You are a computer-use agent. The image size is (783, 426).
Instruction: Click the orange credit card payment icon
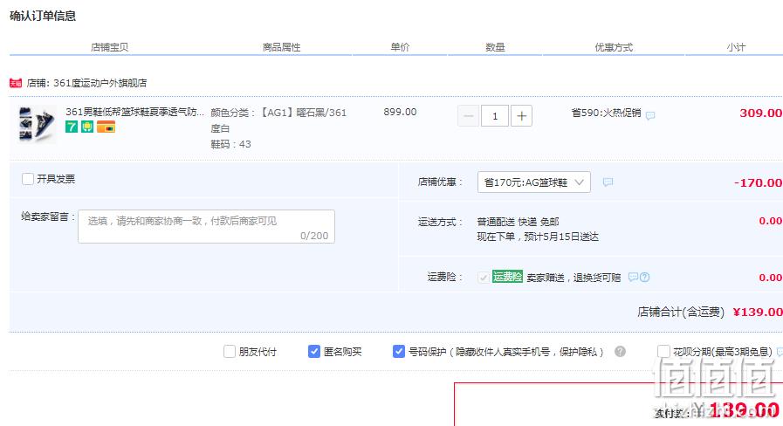[106, 127]
